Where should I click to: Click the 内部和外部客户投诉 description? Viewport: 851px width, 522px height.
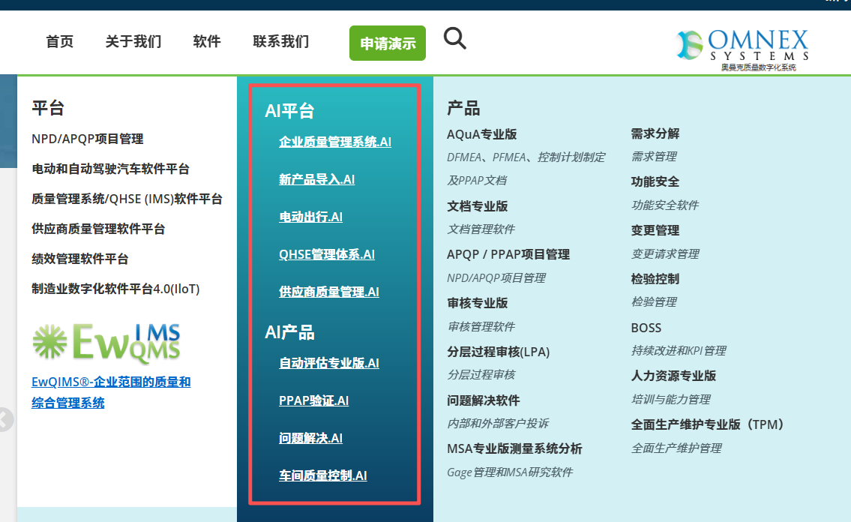(498, 423)
